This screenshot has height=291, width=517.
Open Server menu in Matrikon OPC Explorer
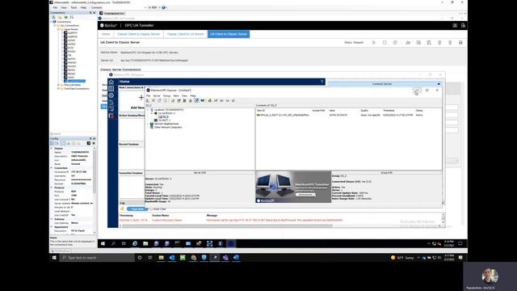click(157, 95)
